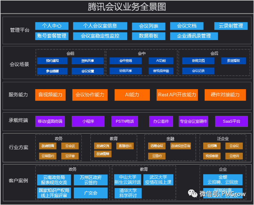
Task: Click the 会议场景 row label
Action: 19,65
